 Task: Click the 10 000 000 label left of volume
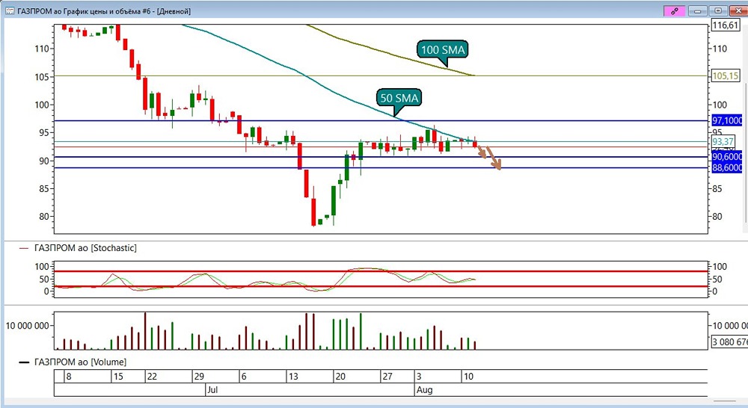(27, 326)
